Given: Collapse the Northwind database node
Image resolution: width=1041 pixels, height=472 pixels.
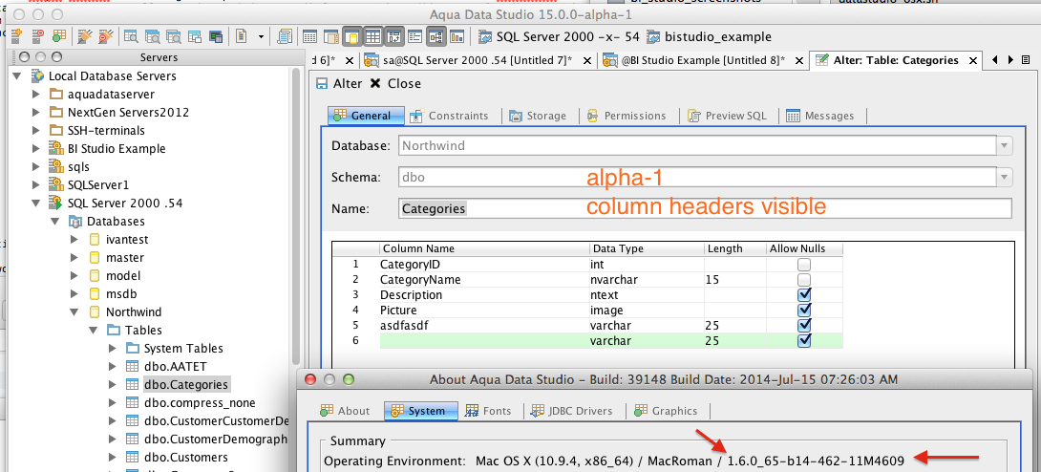Looking at the screenshot, I should coord(74,312).
